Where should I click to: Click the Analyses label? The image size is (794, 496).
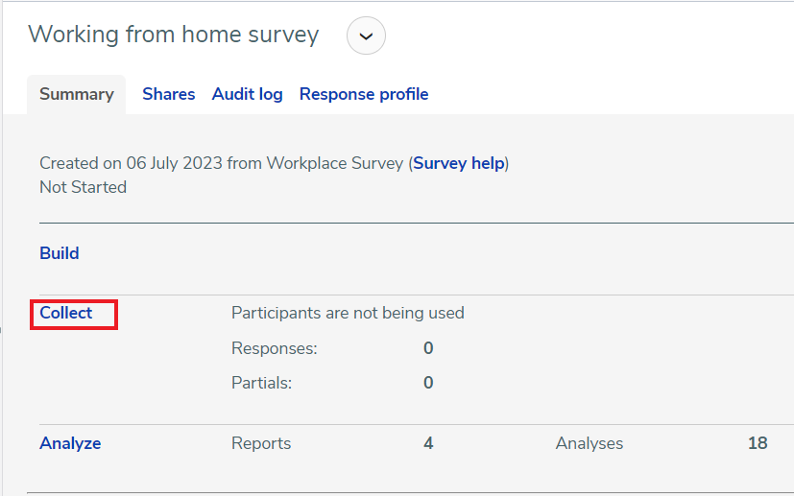point(589,443)
